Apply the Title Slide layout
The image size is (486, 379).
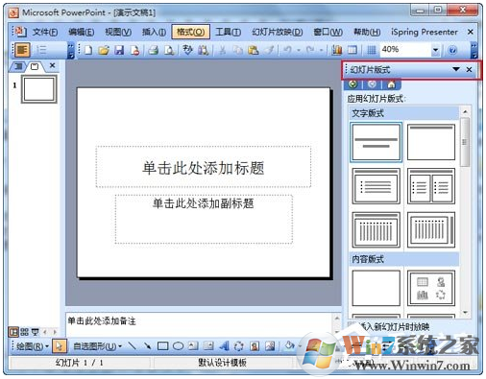click(376, 142)
